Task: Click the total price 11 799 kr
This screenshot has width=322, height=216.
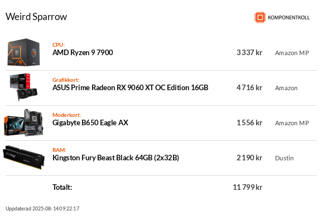Action: pos(247,187)
